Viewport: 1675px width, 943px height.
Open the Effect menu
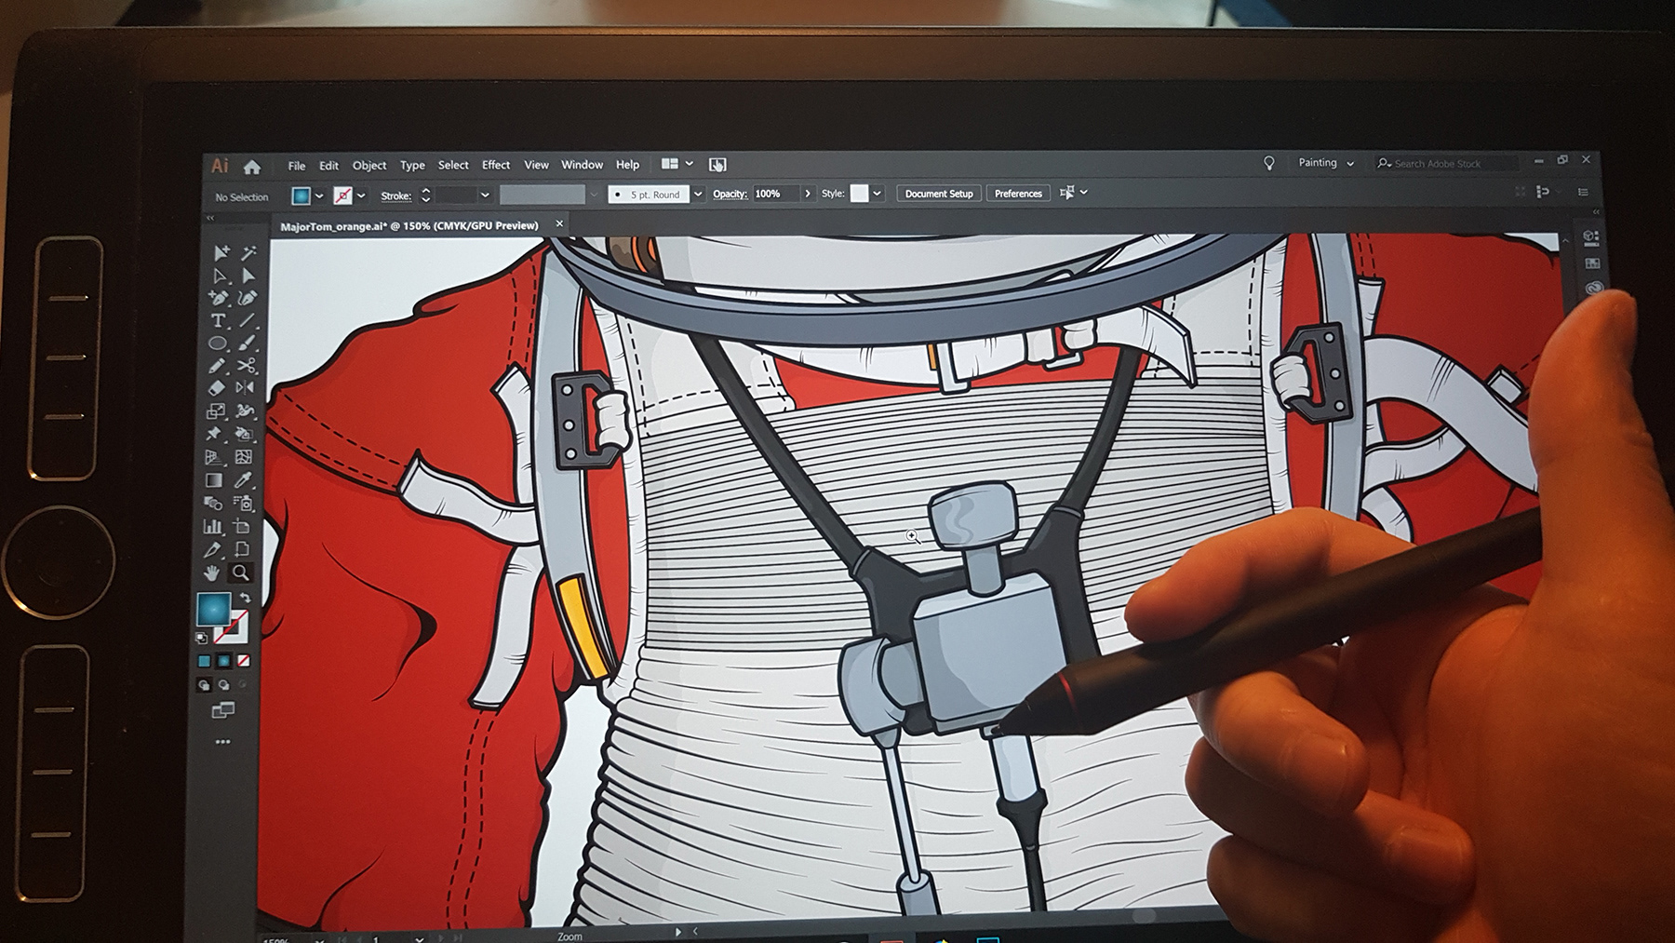[496, 165]
